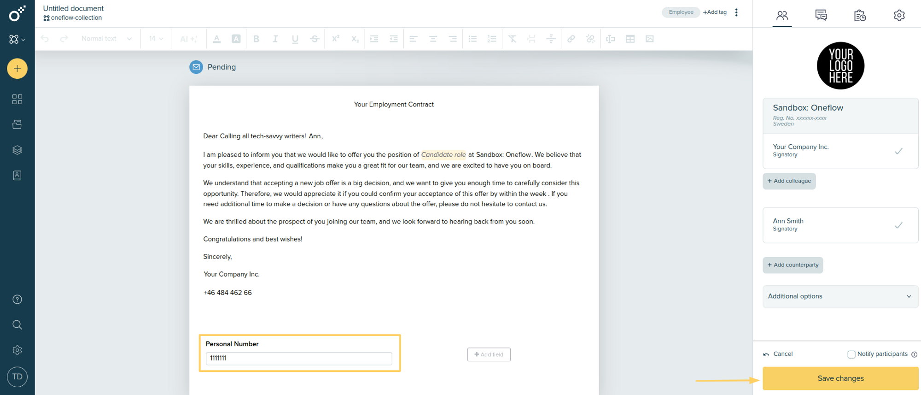The width and height of the screenshot is (921, 395).
Task: Open the Ann Smith signatory card
Action: (840, 225)
